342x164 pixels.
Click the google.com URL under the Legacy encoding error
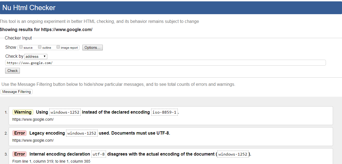[x=33, y=140]
